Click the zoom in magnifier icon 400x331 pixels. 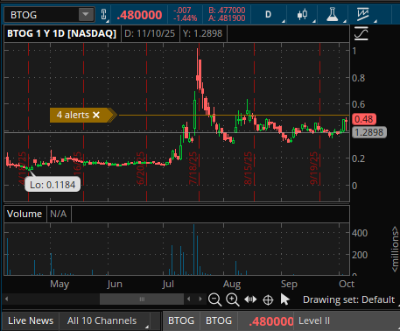point(233,299)
